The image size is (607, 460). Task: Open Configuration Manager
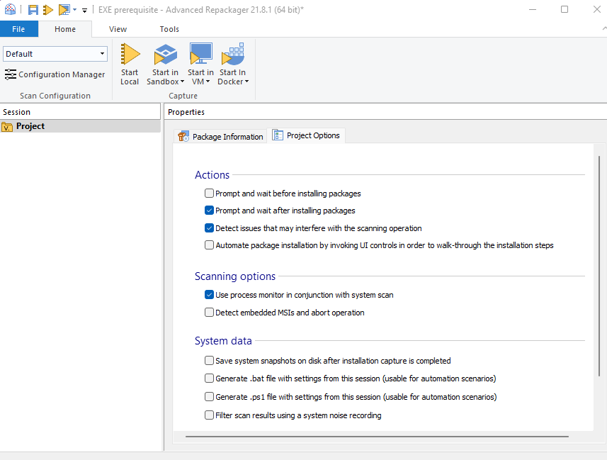(x=55, y=74)
